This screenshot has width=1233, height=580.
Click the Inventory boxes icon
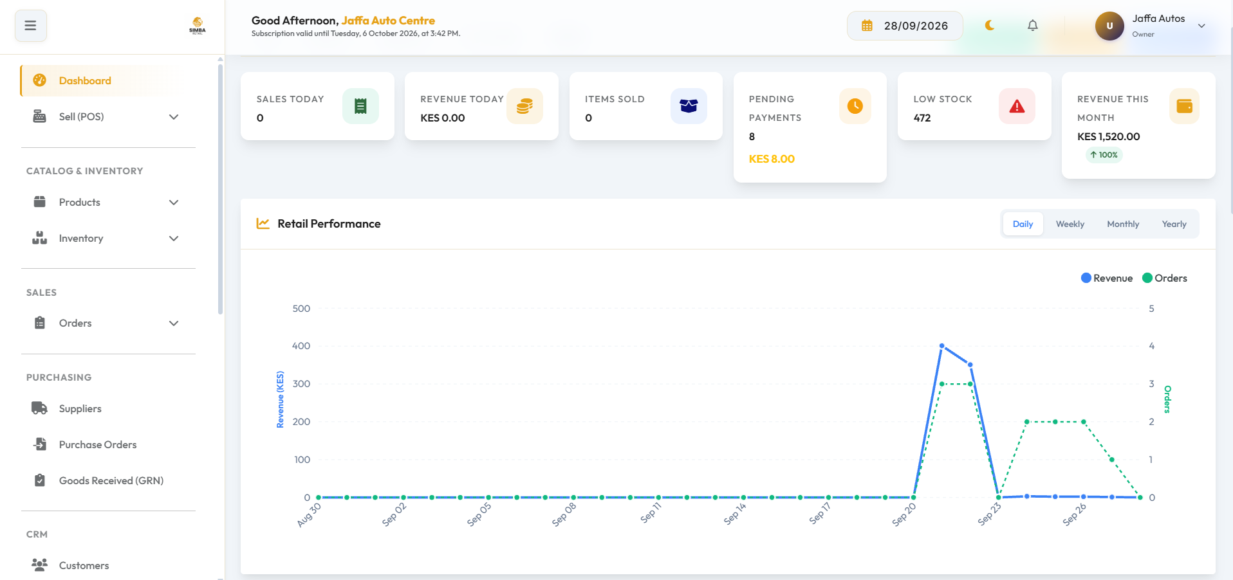coord(40,238)
